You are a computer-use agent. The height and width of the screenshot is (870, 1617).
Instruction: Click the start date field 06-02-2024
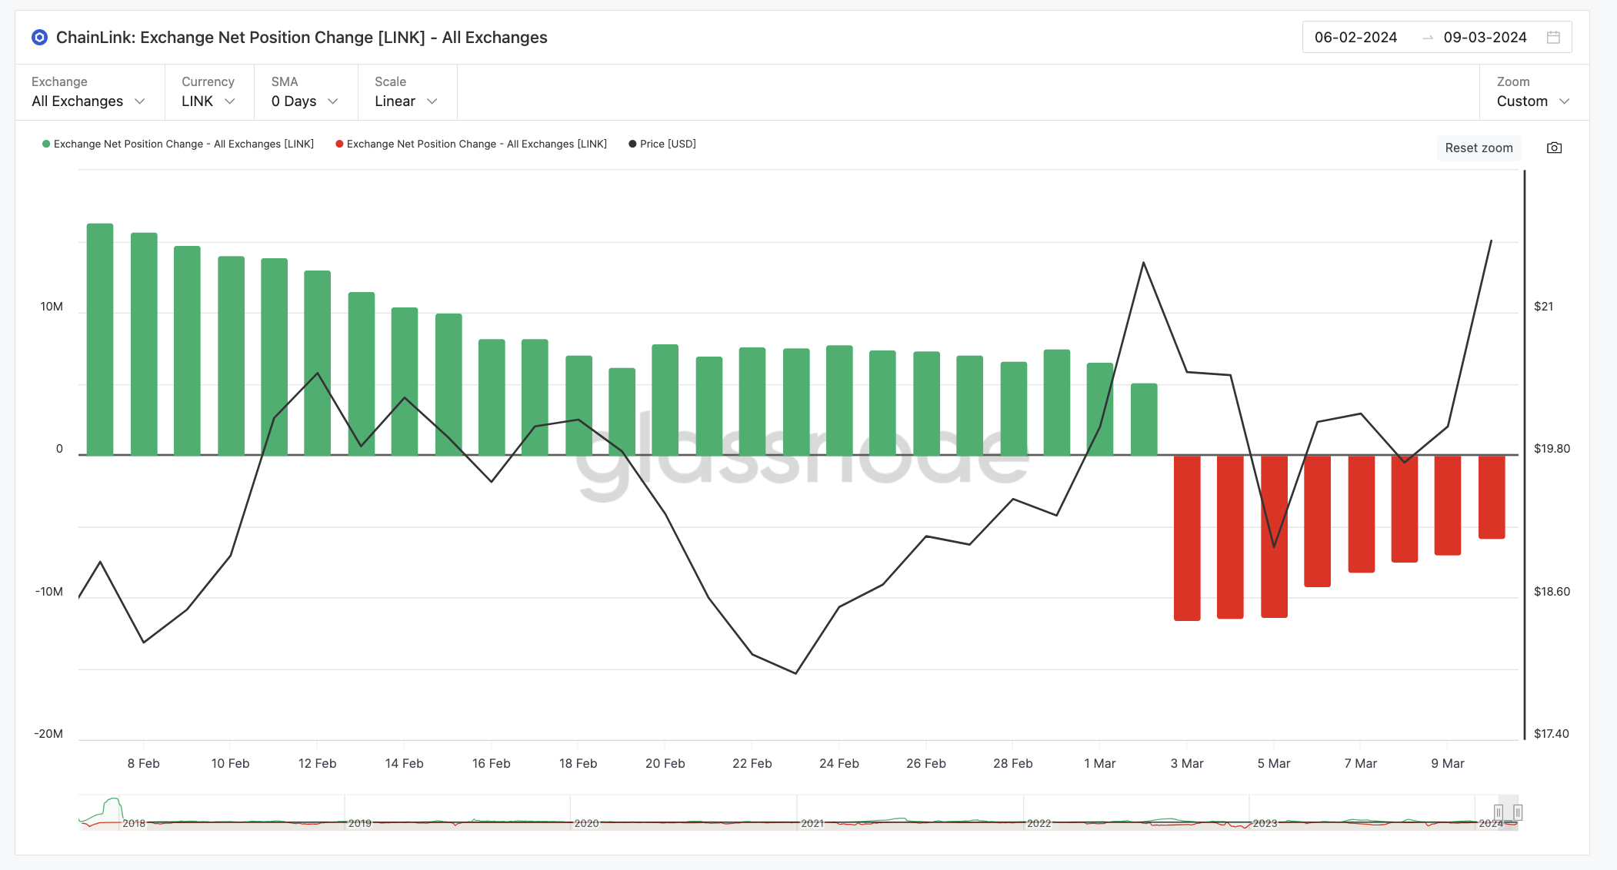1355,37
